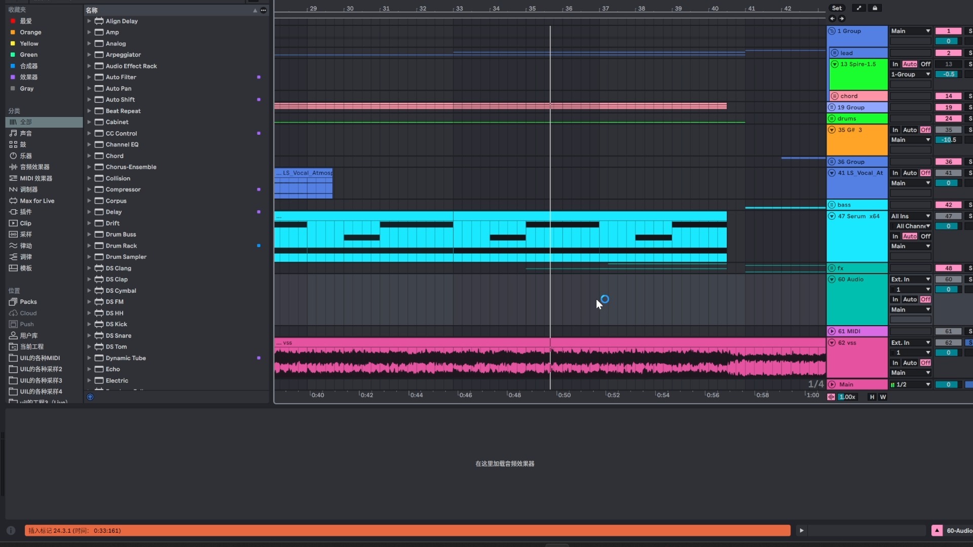Viewport: 973px width, 547px height.
Task: Click the Lock Envelopes padlock icon
Action: click(x=875, y=8)
